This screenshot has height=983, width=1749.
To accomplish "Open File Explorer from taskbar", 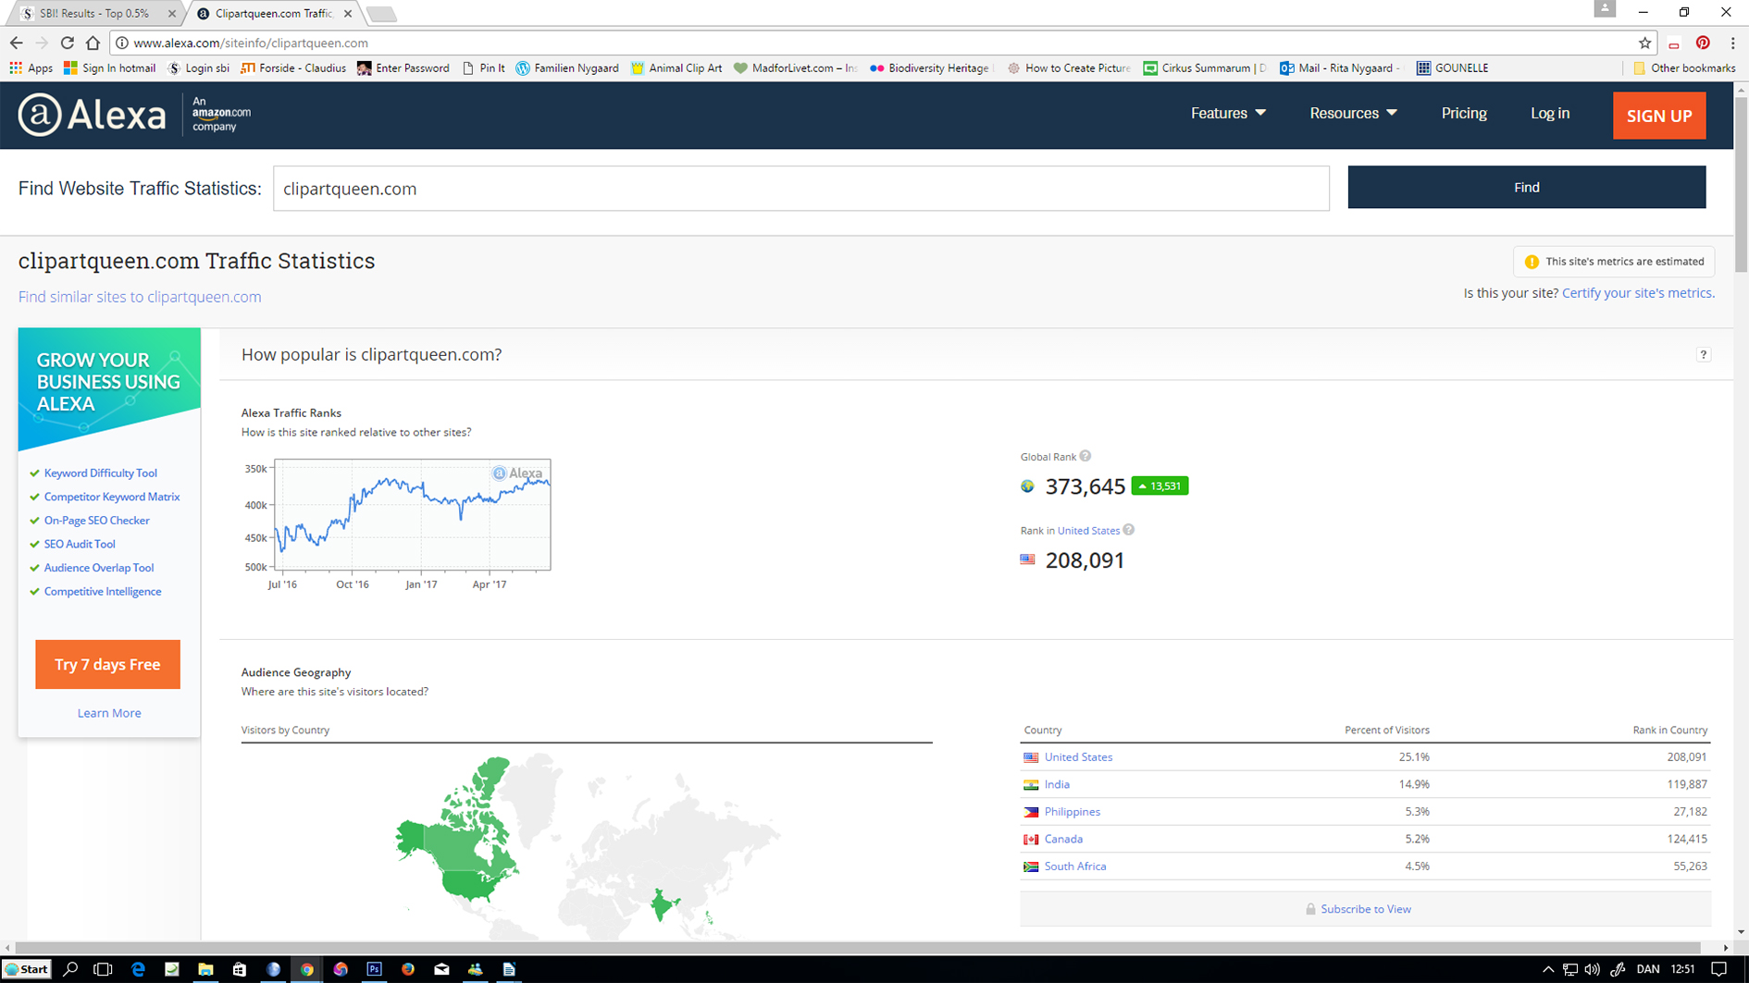I will (x=205, y=969).
